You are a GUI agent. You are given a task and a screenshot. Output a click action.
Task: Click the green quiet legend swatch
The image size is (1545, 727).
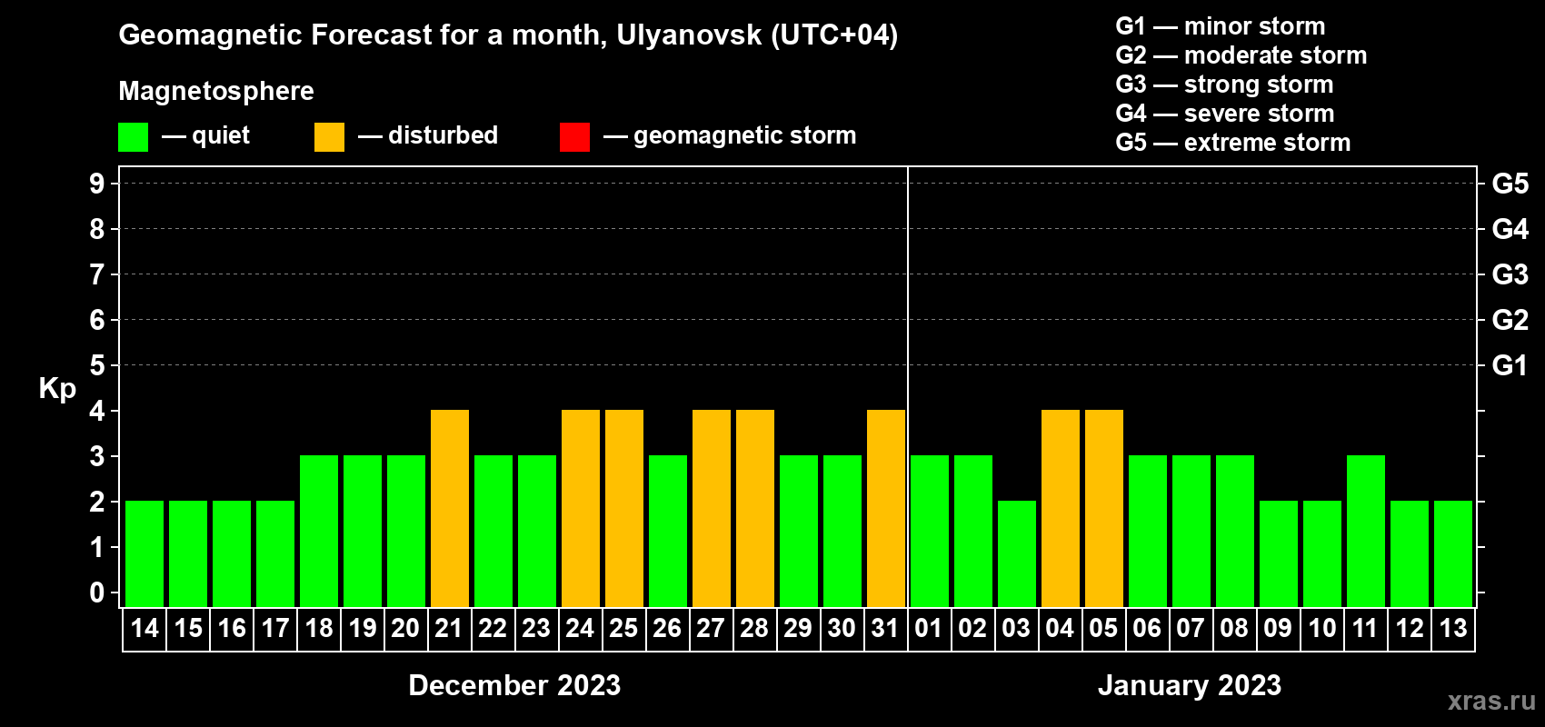click(x=133, y=137)
